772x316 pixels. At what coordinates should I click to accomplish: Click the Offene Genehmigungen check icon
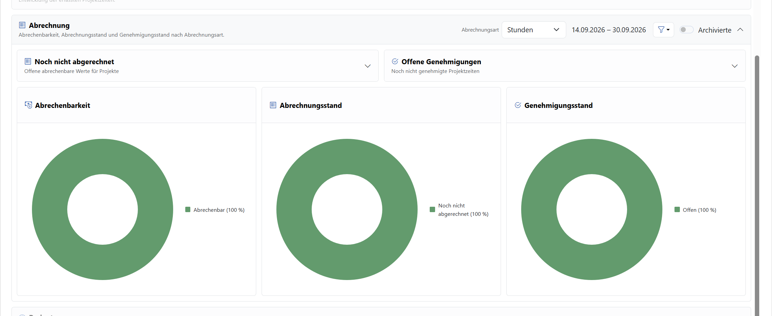coord(395,61)
